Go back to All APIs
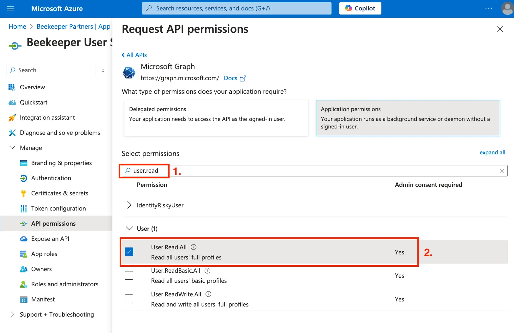 134,55
